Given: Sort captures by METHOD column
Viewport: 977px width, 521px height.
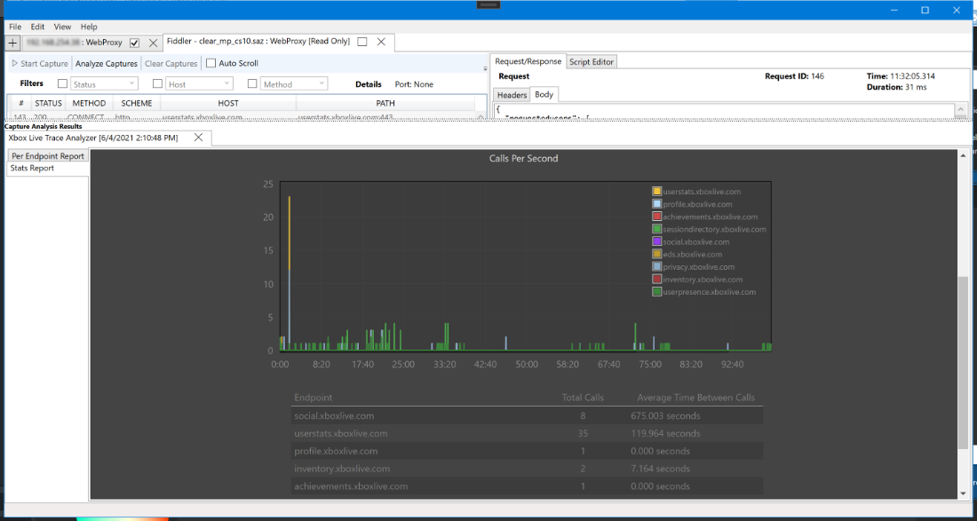Looking at the screenshot, I should click(x=89, y=103).
